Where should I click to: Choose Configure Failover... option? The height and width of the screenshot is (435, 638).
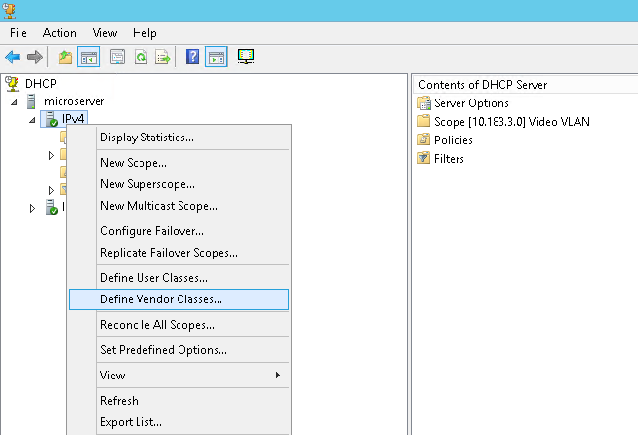(x=179, y=231)
